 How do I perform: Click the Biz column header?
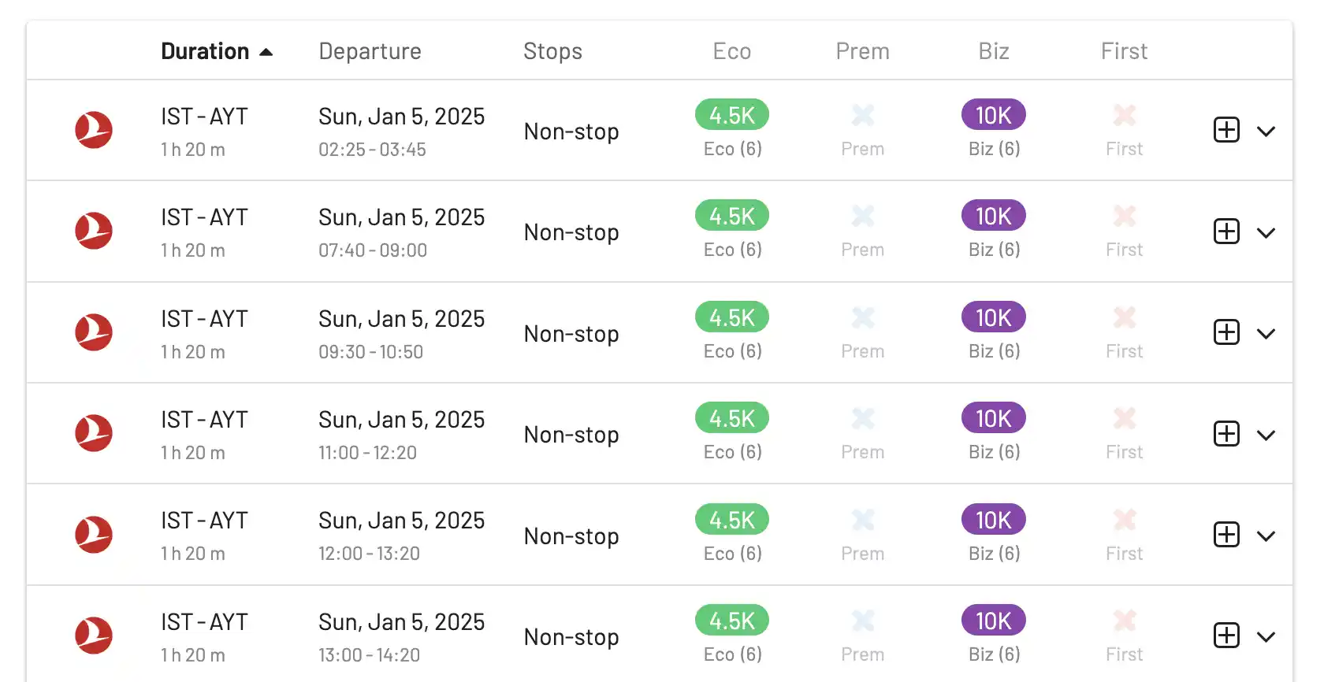[x=994, y=51]
